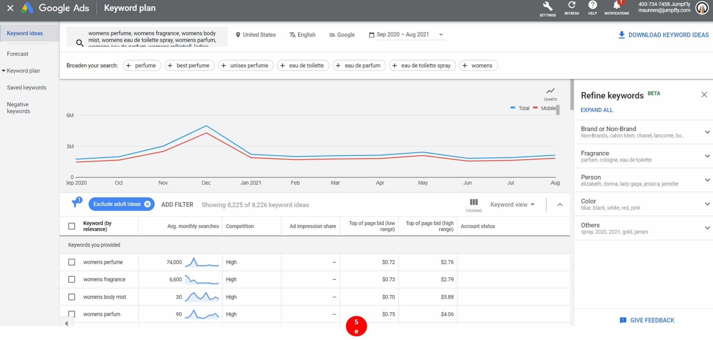This screenshot has height=340, width=713.
Task: Collapse the Keyword plan sidebar section
Action: tap(4, 70)
